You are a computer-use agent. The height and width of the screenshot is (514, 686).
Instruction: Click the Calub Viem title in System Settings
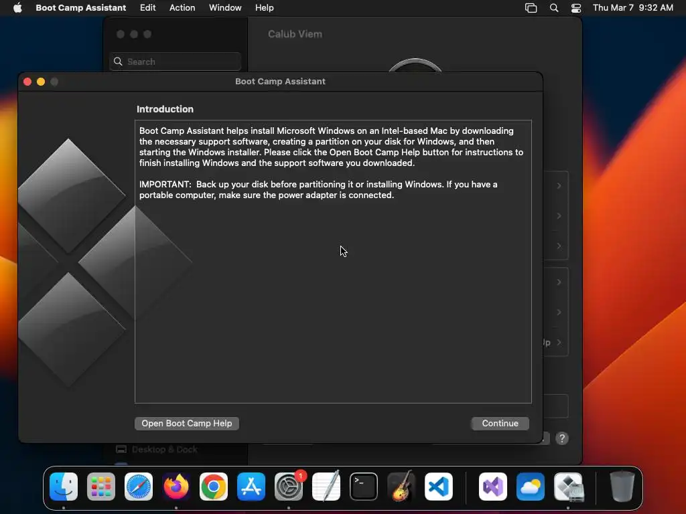pos(295,34)
